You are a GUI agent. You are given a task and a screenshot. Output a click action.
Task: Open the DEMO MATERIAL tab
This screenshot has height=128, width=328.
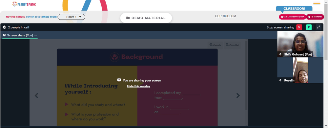click(146, 18)
